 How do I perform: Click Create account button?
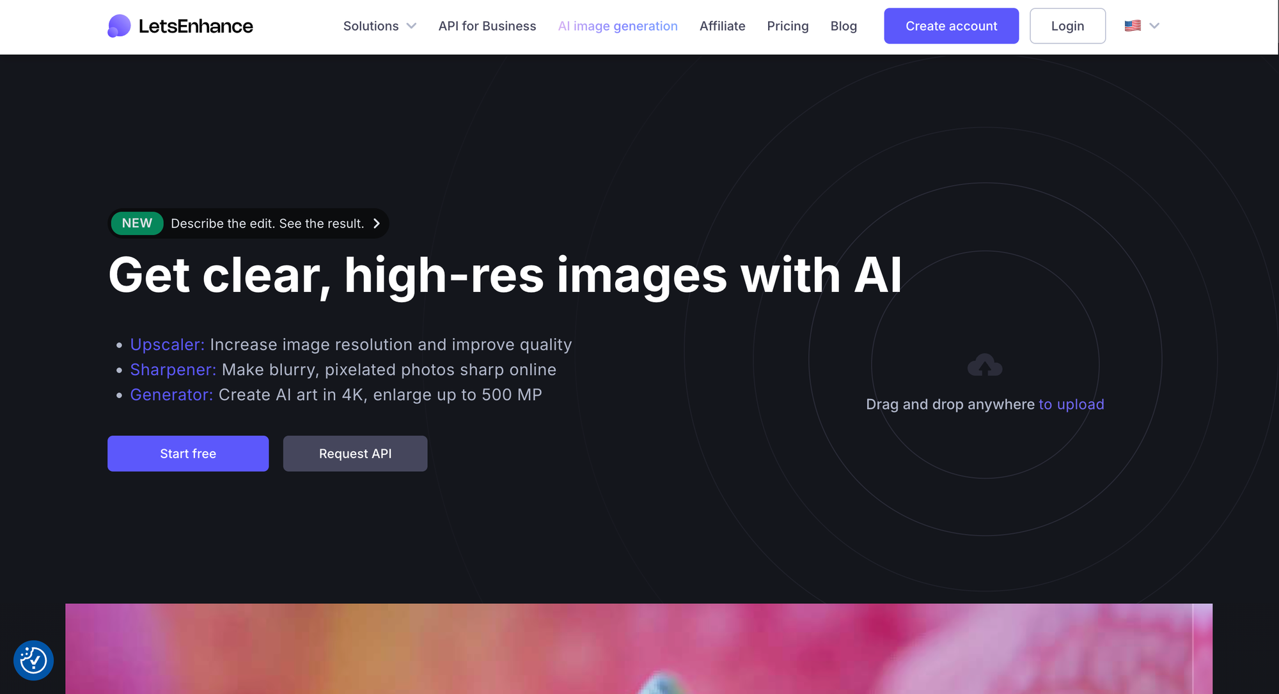pyautogui.click(x=952, y=26)
